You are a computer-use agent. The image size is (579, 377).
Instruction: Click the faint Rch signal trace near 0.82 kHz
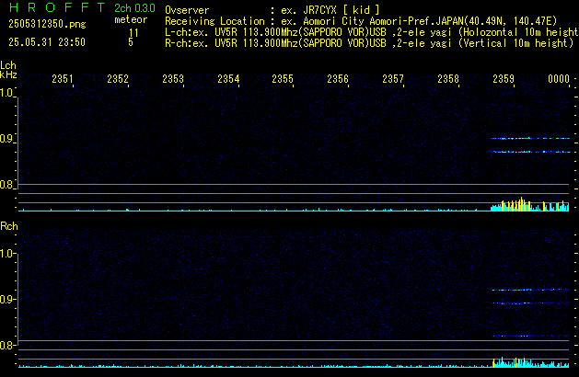coord(530,336)
